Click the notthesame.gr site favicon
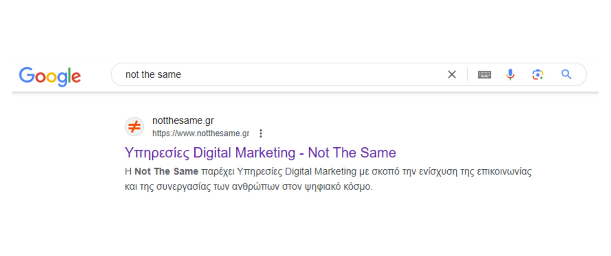611x256 pixels. 135,127
